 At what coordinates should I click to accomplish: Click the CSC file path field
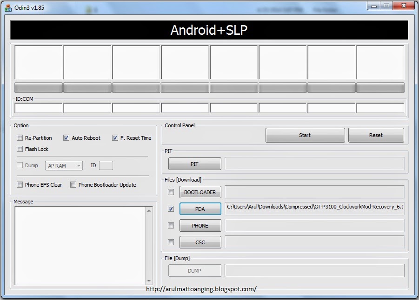314,242
